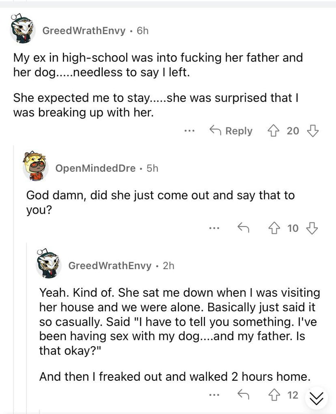Open the OpenMindedDre username link

(x=95, y=168)
